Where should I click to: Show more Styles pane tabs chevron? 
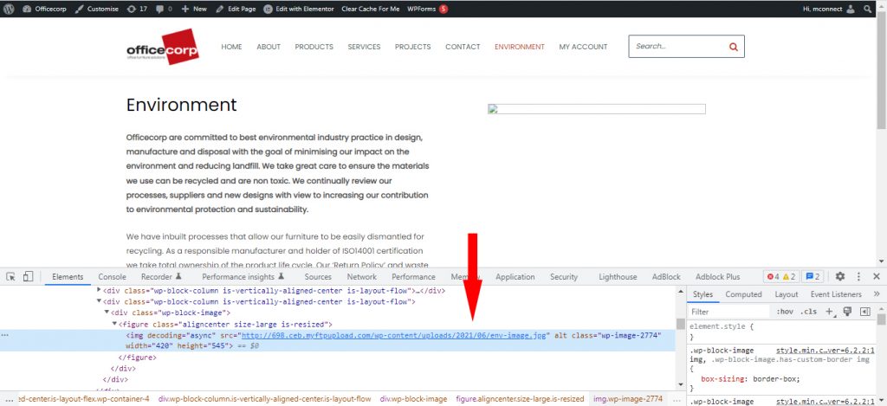pos(877,294)
